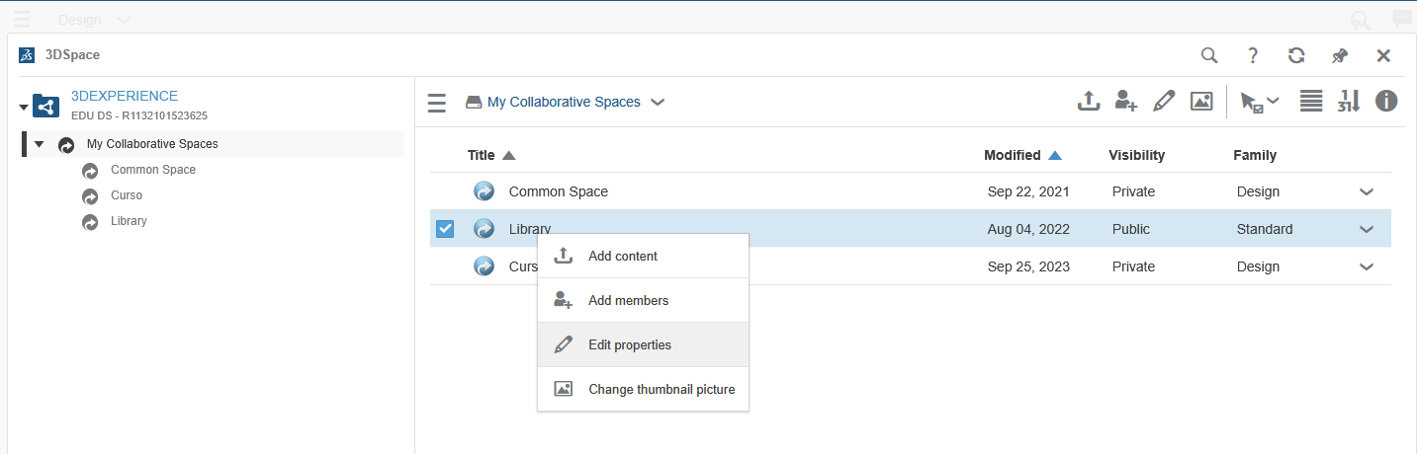Click the Add members toolbar icon
The width and height of the screenshot is (1417, 454).
coord(1126,101)
